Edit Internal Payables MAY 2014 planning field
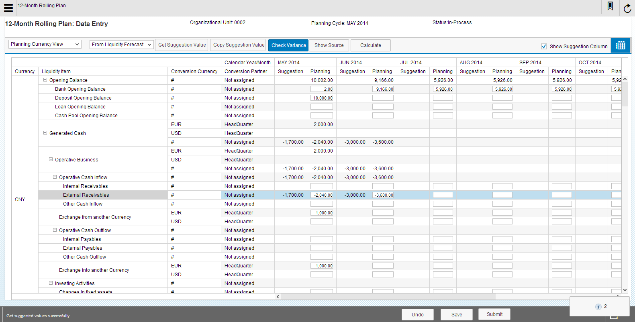The image size is (635, 322). 322,239
